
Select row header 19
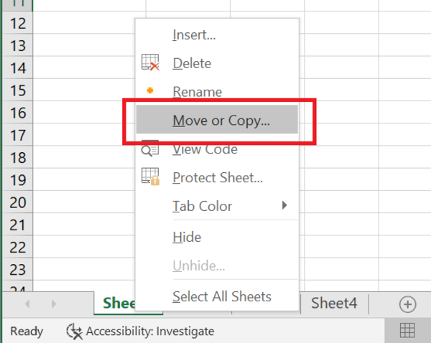[x=17, y=179]
